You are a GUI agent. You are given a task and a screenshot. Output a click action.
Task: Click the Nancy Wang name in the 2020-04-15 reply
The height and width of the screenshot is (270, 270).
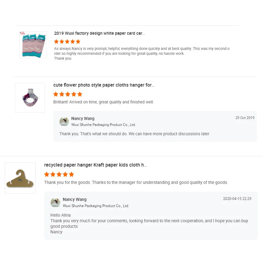pyautogui.click(x=75, y=199)
